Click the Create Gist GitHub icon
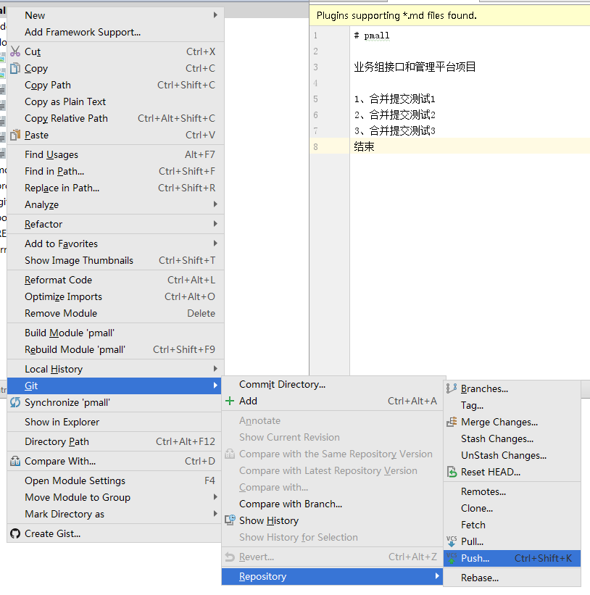 click(15, 533)
